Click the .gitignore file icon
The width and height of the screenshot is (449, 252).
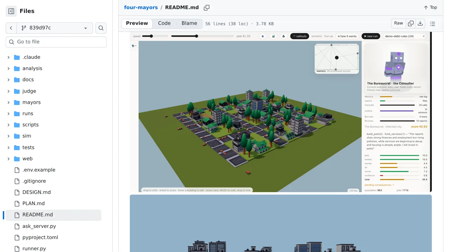[x=17, y=181]
